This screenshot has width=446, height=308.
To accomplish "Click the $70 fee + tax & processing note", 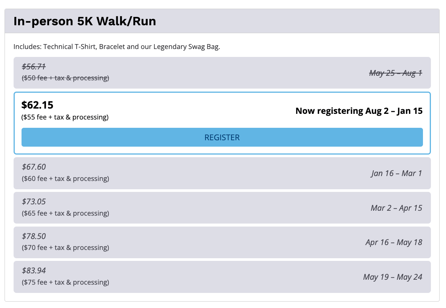I will (65, 248).
